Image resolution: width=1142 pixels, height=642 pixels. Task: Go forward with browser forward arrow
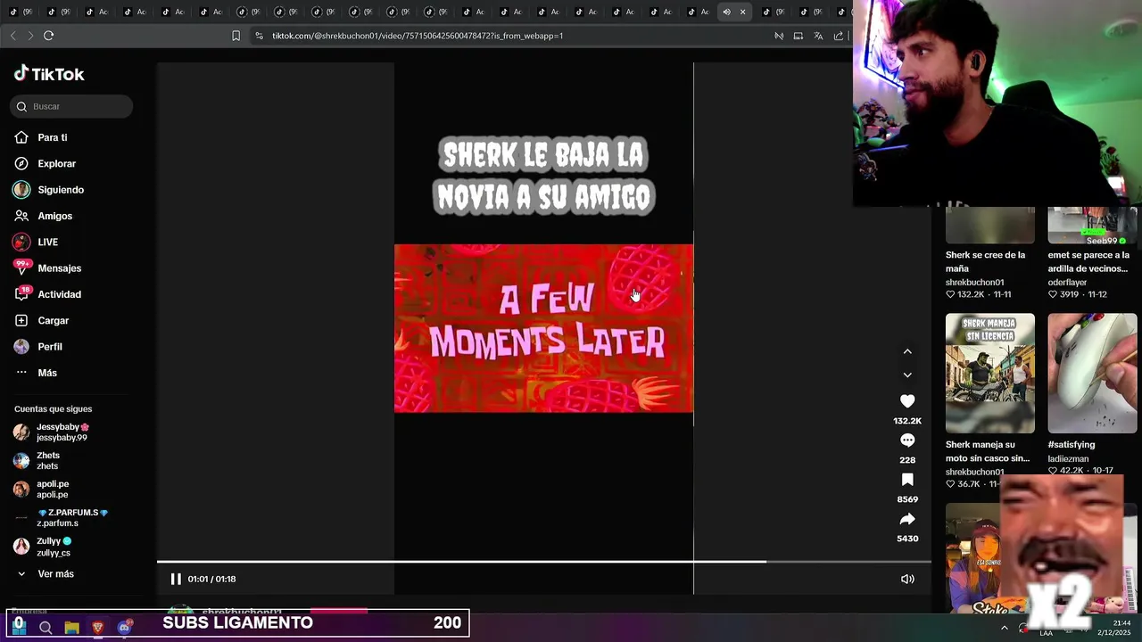[30, 36]
